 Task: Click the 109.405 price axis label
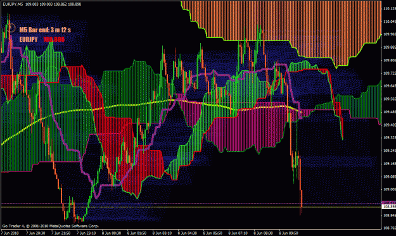tap(390, 125)
